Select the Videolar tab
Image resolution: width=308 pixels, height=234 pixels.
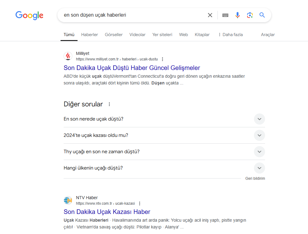137,35
